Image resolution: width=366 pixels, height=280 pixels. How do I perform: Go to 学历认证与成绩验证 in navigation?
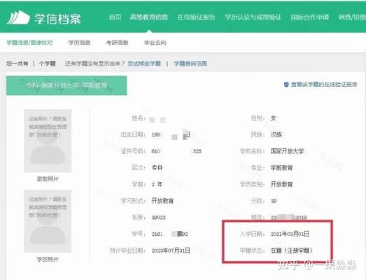(253, 17)
